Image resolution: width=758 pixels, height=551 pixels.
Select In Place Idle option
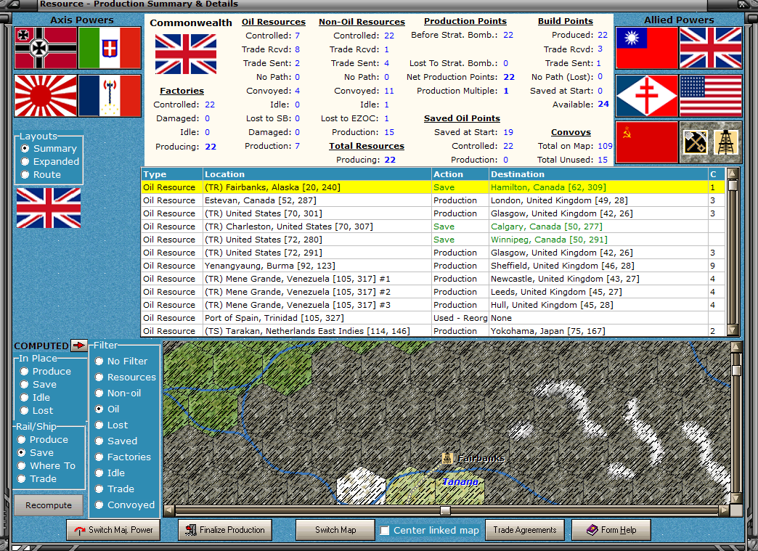point(35,397)
